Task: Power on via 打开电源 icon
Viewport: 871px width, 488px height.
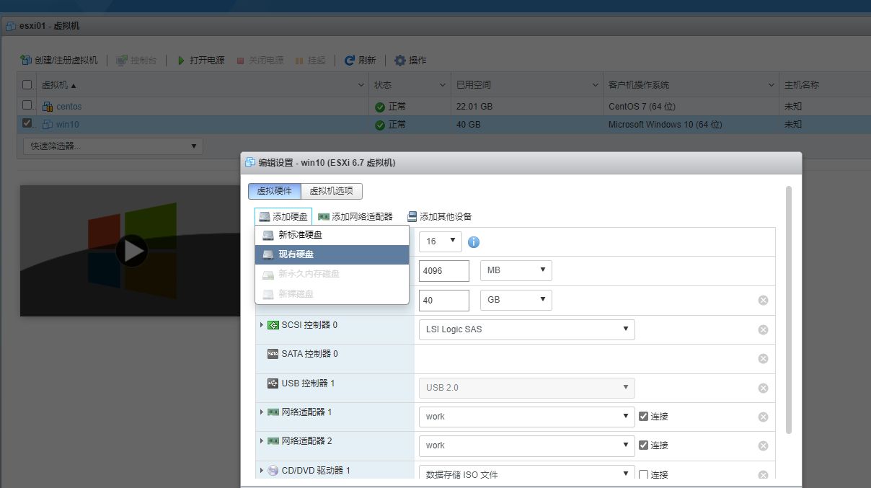Action: (x=180, y=60)
